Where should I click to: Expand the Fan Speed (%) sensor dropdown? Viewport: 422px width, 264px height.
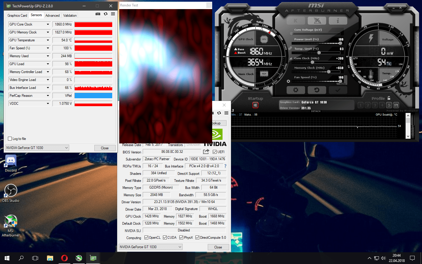pyautogui.click(x=48, y=48)
